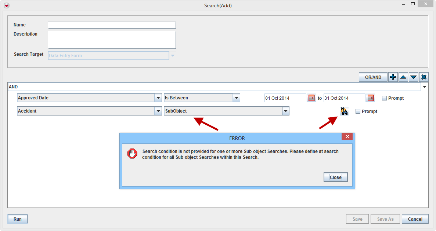
Task: Expand the SubObject operator dropdown
Action: tap(285, 111)
